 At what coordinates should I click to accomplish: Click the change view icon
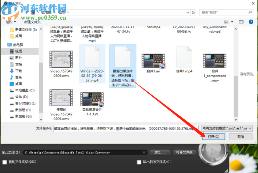click(x=226, y=22)
